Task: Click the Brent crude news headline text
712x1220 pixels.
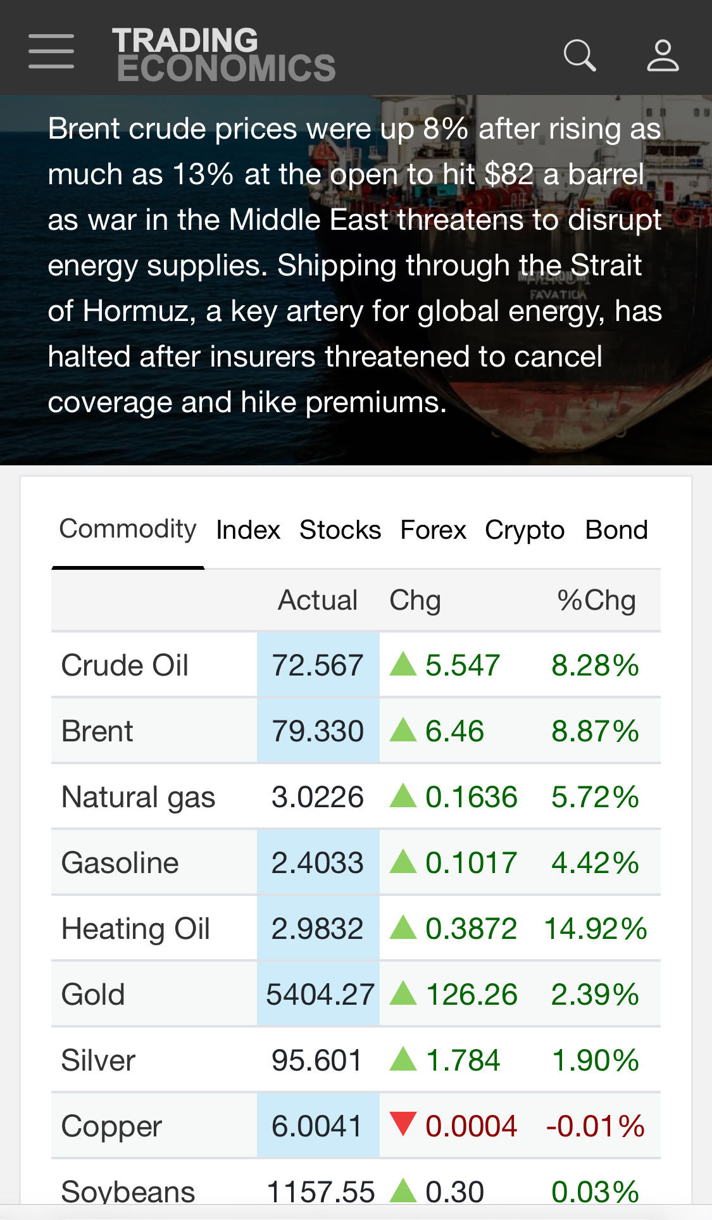Action: pos(354,266)
